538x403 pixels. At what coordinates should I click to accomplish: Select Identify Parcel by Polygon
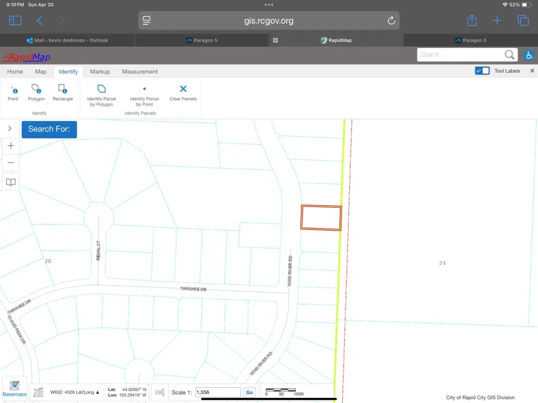(101, 95)
